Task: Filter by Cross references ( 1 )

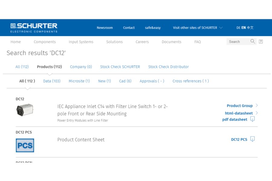Action: pyautogui.click(x=191, y=81)
